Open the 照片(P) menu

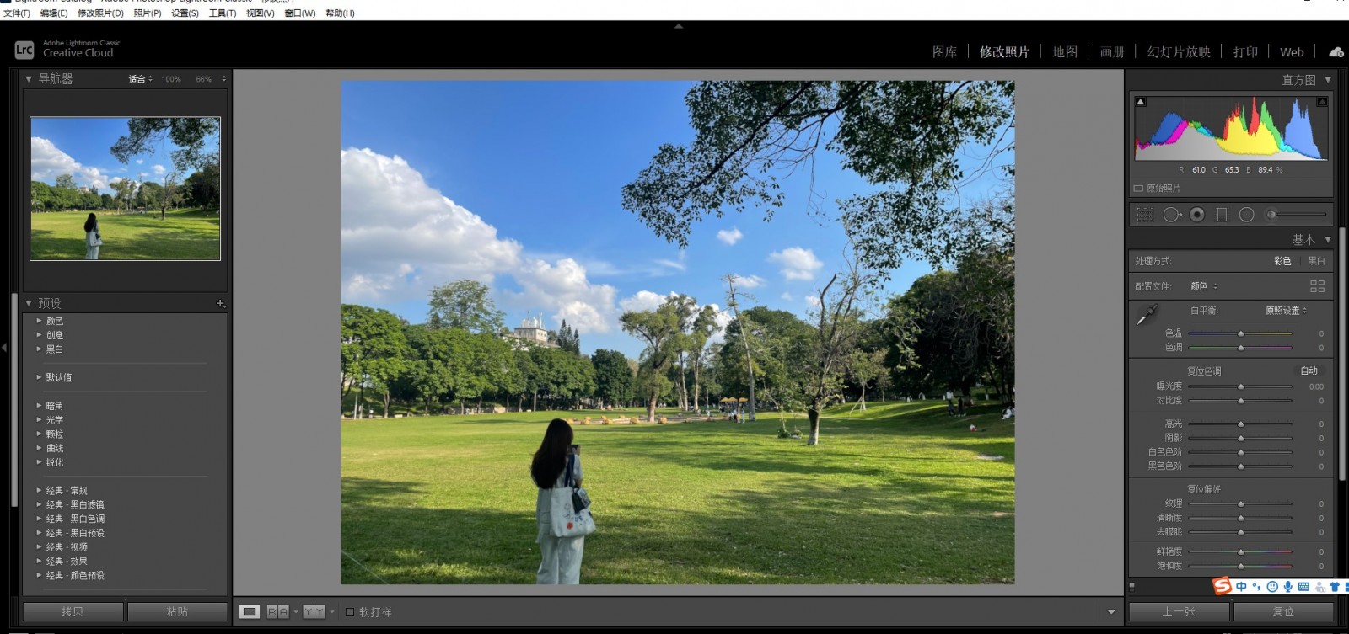click(148, 13)
